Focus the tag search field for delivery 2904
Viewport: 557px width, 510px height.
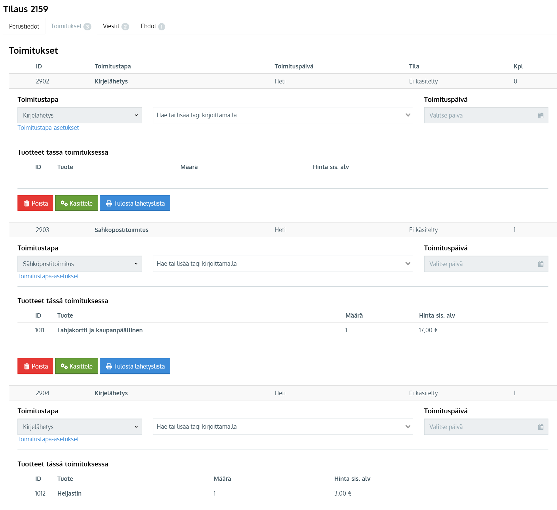click(x=283, y=427)
